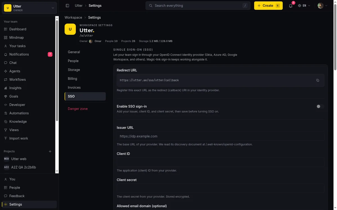Image resolution: width=337 pixels, height=210 pixels.
Task: Click the Your tasks person icon
Action: pos(6,46)
